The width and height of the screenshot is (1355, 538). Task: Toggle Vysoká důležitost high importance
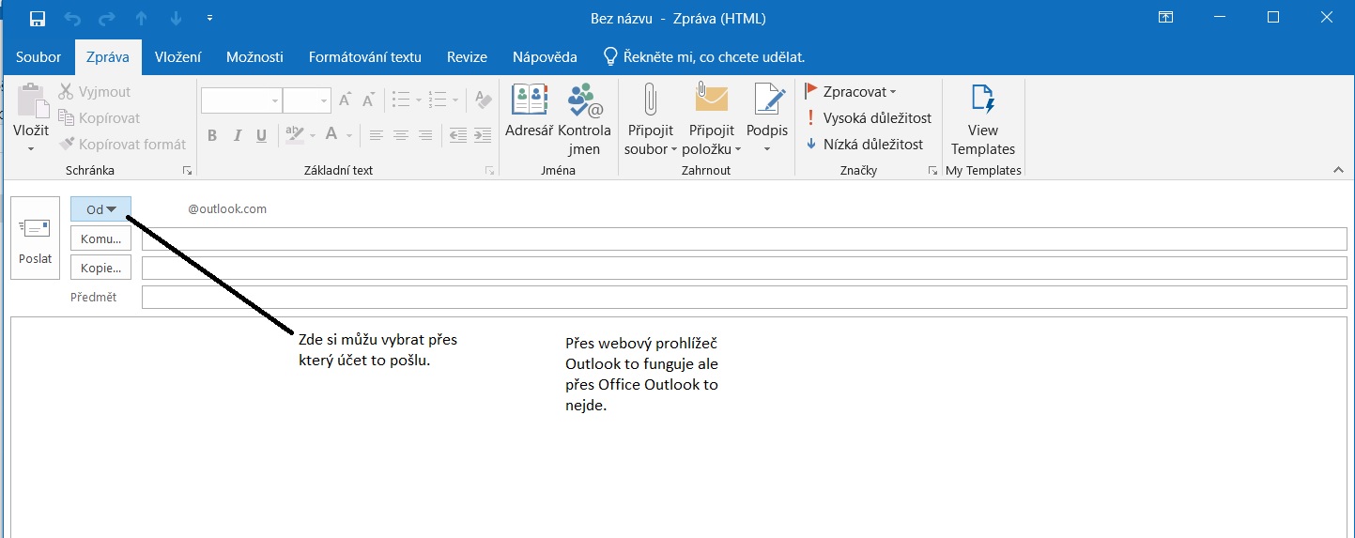[868, 118]
